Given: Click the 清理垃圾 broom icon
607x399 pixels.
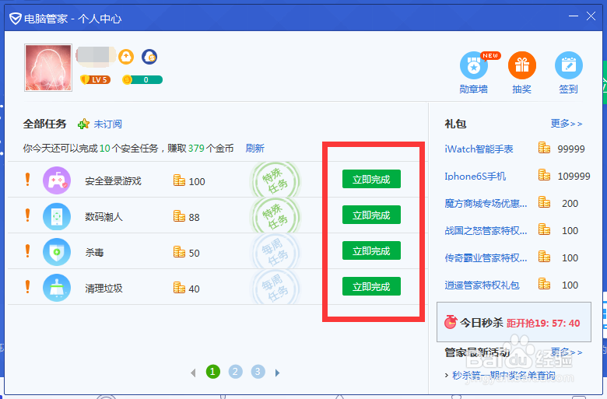Looking at the screenshot, I should (57, 288).
